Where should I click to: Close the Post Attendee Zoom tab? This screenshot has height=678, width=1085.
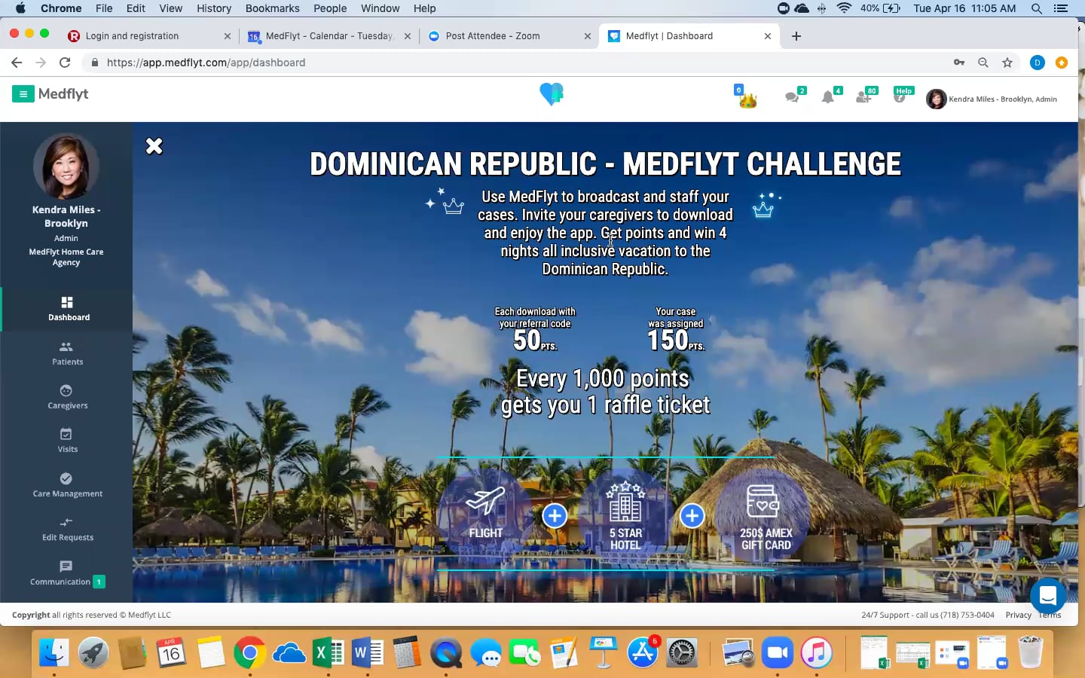tap(588, 36)
